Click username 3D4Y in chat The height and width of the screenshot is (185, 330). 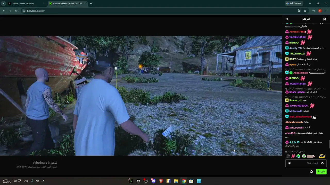click(293, 59)
